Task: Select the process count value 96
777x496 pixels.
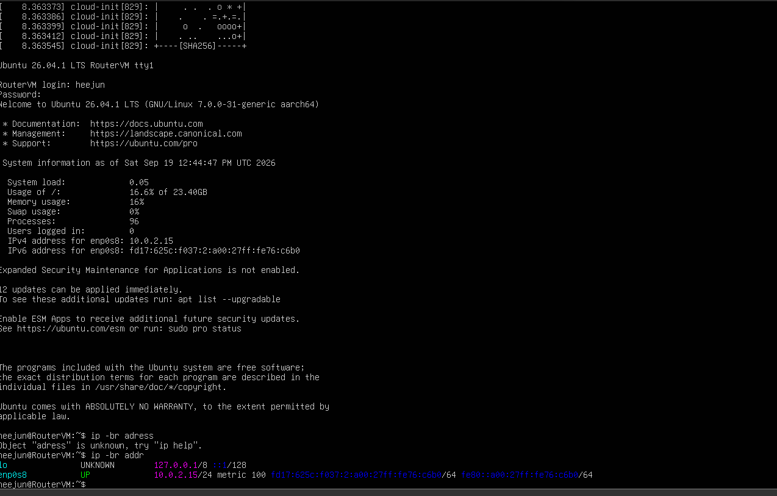Action: coord(134,221)
